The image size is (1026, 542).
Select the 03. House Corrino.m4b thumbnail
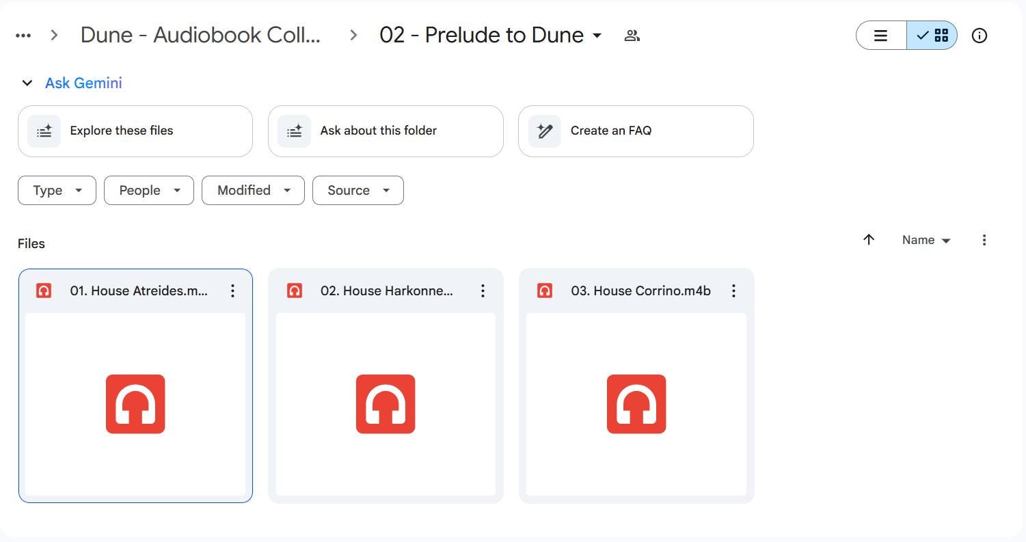(636, 404)
